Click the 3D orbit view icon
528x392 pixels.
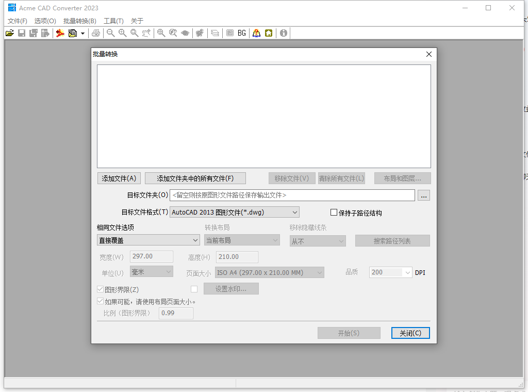pos(185,33)
